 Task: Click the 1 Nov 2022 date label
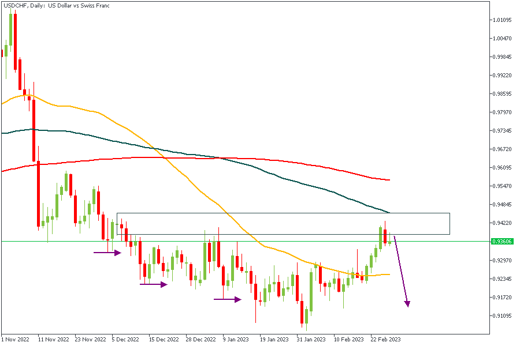tap(16, 340)
